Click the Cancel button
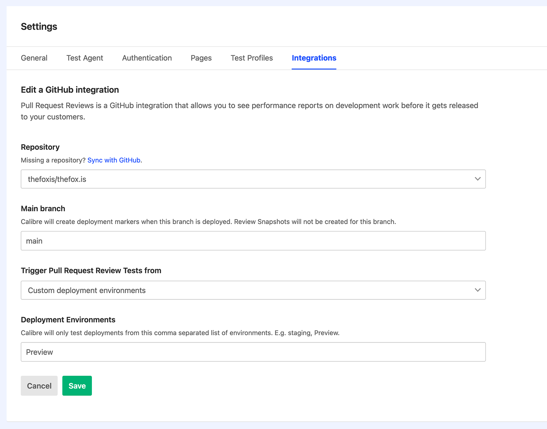The height and width of the screenshot is (429, 547). point(39,386)
